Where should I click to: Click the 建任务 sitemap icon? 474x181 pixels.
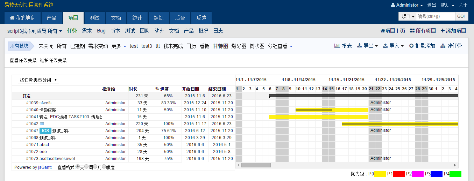coord(443,46)
